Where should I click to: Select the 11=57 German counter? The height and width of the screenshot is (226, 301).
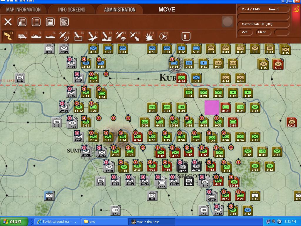pyautogui.click(x=174, y=181)
